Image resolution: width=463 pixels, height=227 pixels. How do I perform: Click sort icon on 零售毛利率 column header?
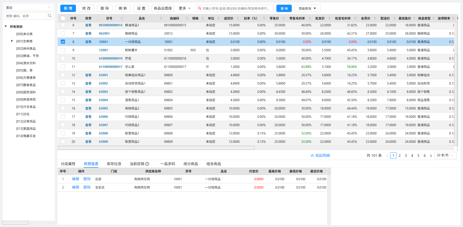click(310, 18)
